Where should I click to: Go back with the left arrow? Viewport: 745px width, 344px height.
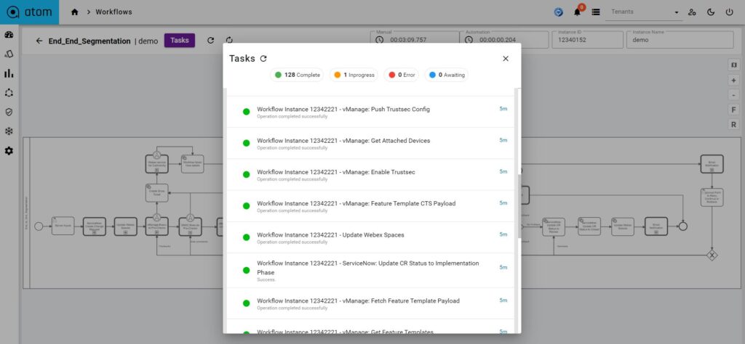coord(39,41)
